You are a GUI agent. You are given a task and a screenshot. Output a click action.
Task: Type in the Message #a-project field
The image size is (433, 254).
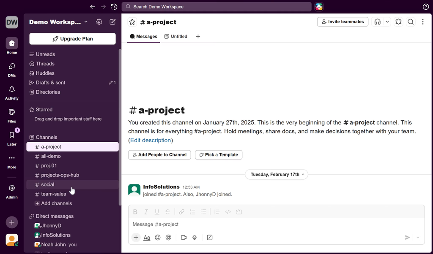pos(271,224)
